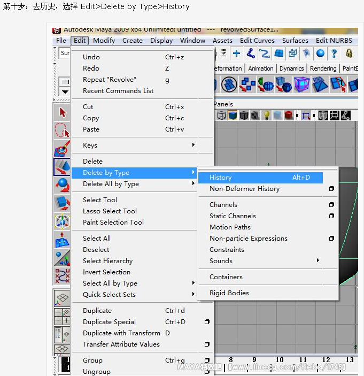Choose the Move tool (cone with arrow)
364x376 pixels.
(x=62, y=166)
